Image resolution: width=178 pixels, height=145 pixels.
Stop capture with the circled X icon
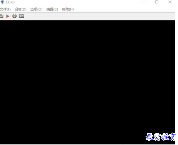[14, 16]
